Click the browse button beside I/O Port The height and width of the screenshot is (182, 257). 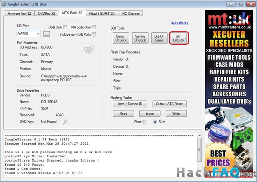[47, 34]
